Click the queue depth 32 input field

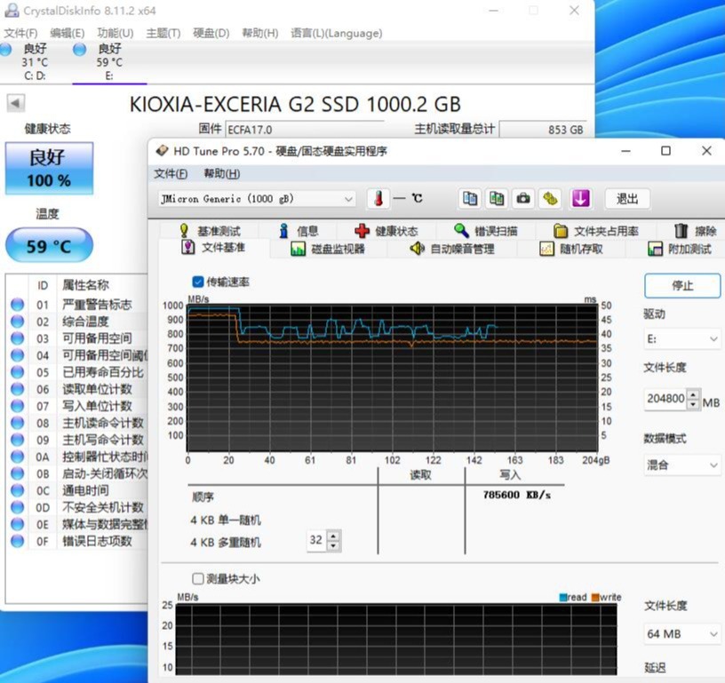tap(316, 540)
